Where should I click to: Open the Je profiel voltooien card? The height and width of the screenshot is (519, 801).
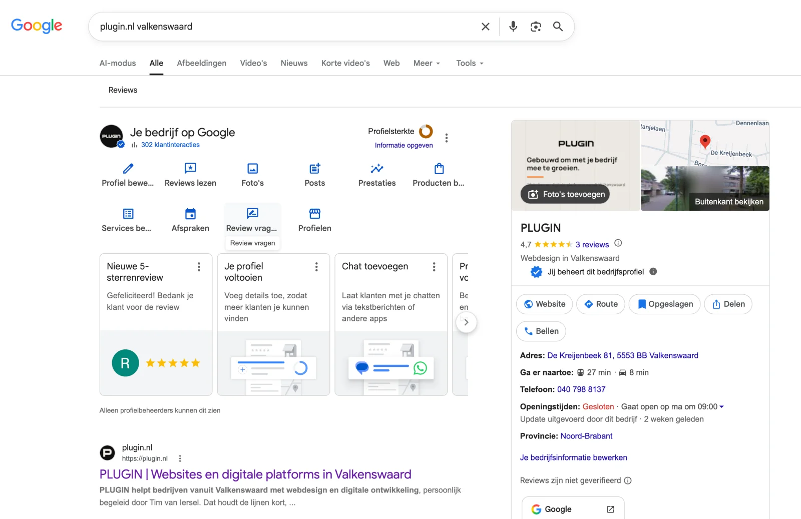point(273,324)
